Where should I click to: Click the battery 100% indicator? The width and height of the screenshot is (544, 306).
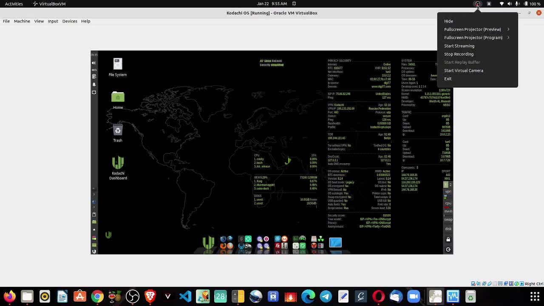(532, 4)
